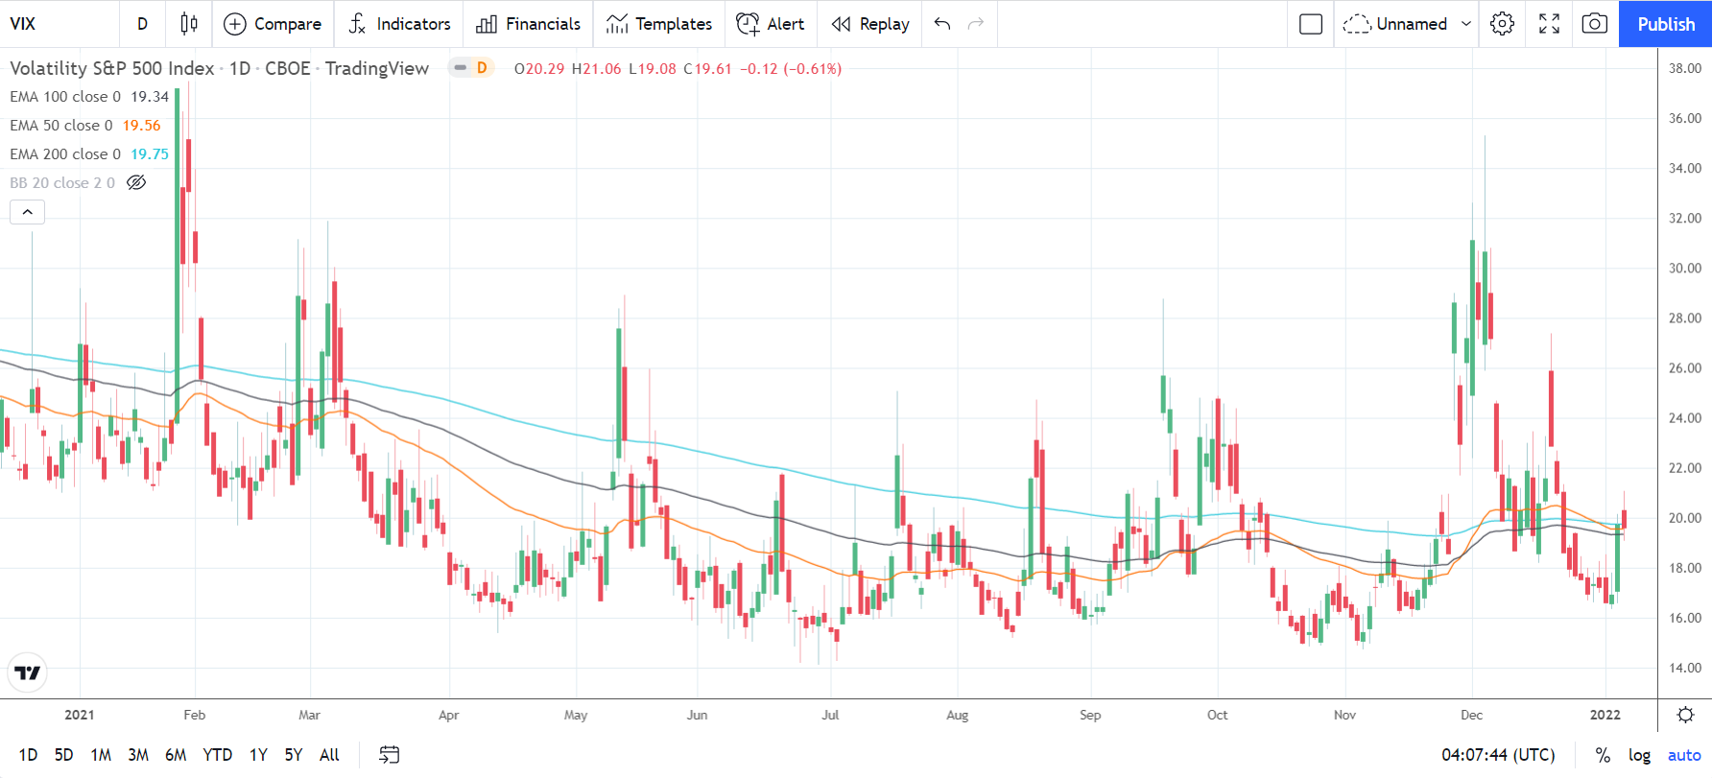Open the select layout square icon
This screenshot has width=1712, height=778.
(x=1311, y=24)
